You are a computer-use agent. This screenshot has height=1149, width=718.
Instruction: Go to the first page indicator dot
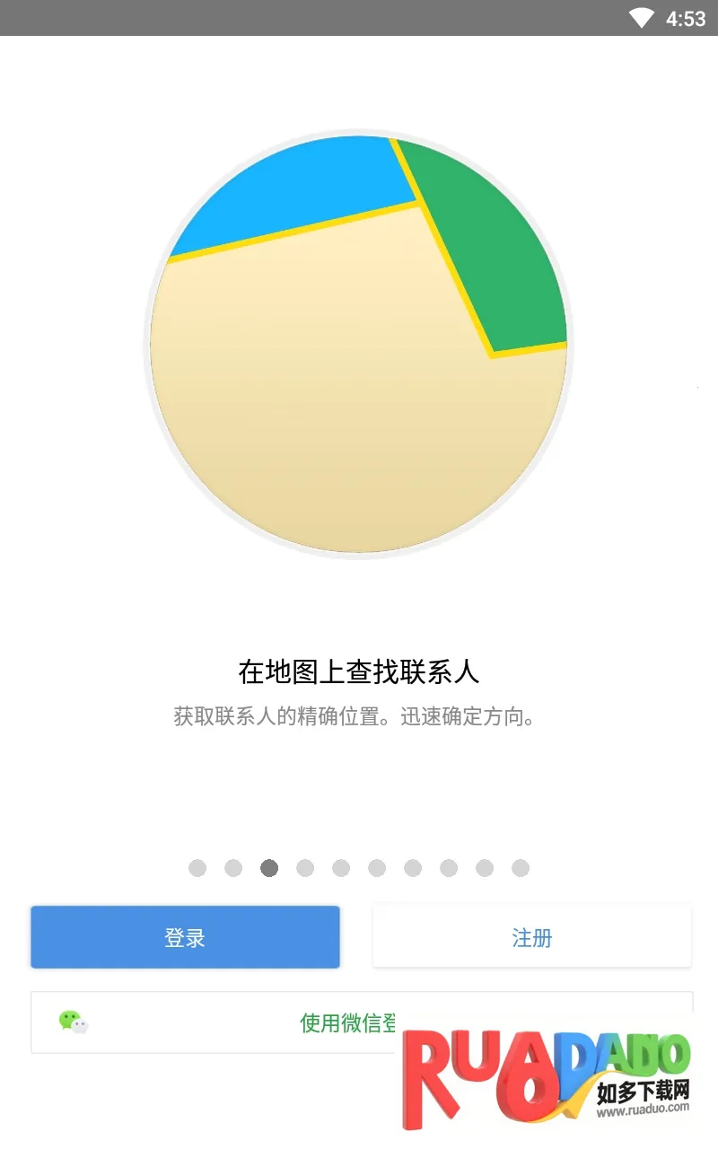click(197, 868)
